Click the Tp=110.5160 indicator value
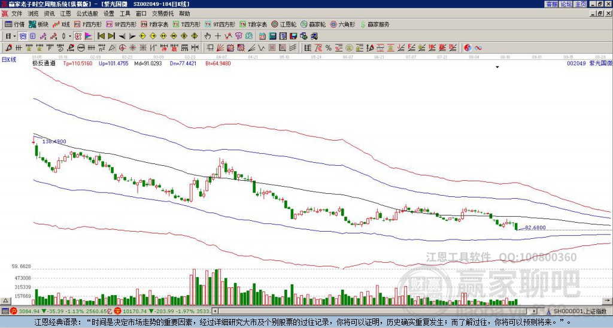Viewport: 613px width, 328px height. [x=78, y=63]
